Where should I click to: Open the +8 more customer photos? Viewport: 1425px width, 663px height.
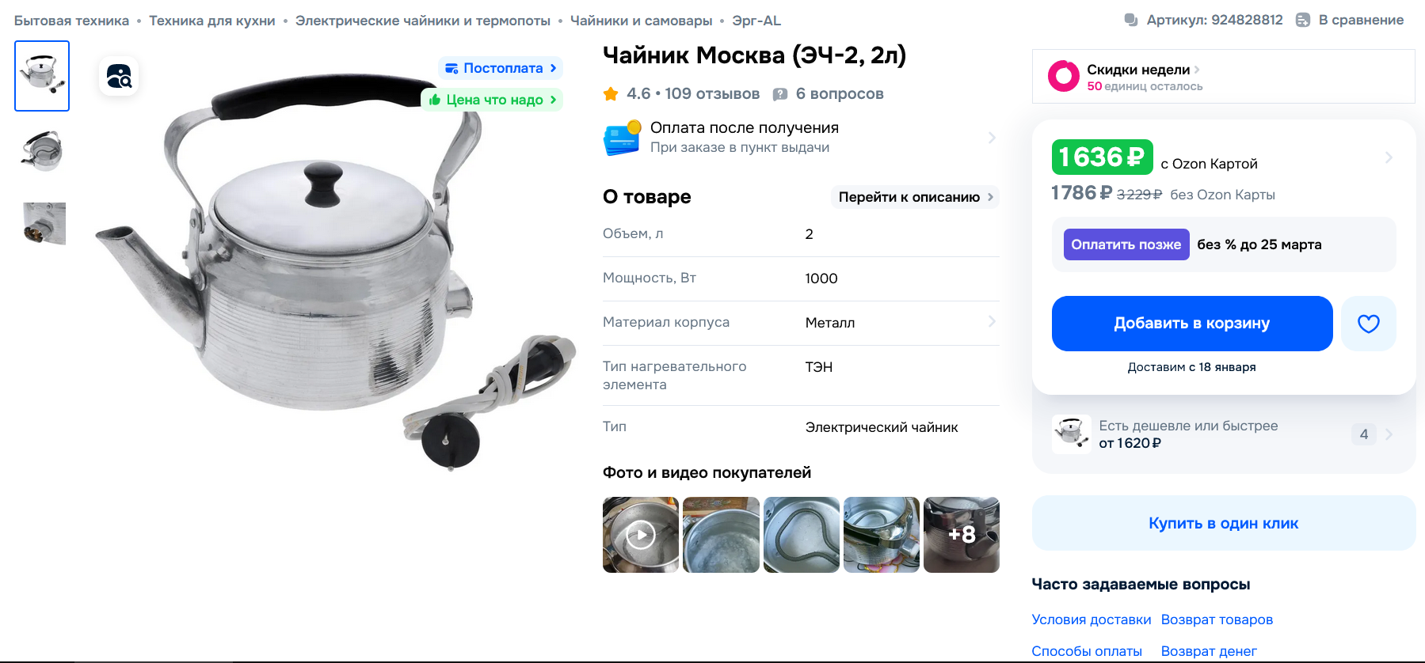[962, 535]
